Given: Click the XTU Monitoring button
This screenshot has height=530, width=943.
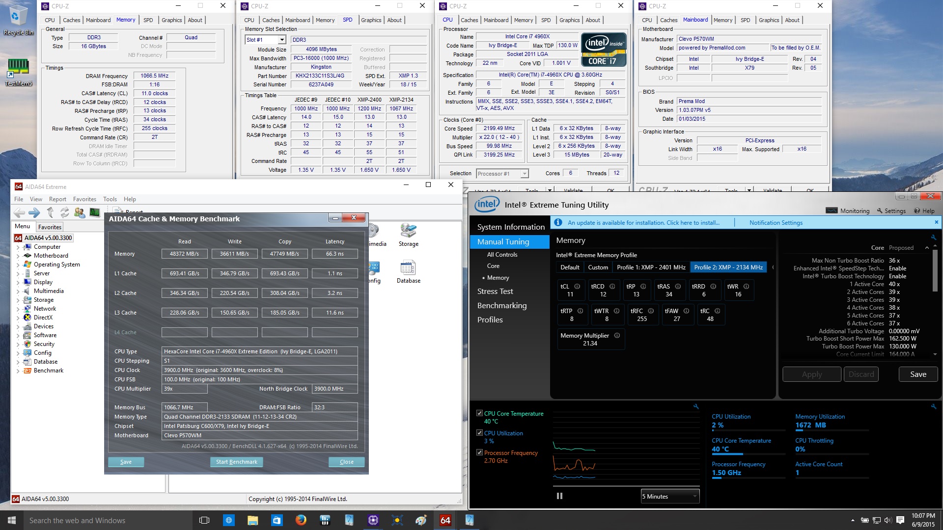Looking at the screenshot, I should [847, 211].
